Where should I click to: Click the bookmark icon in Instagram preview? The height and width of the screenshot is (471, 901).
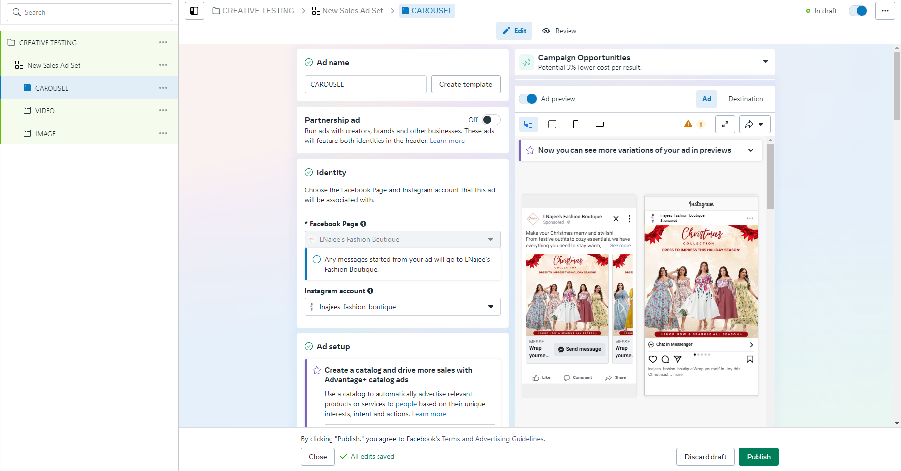pos(750,359)
